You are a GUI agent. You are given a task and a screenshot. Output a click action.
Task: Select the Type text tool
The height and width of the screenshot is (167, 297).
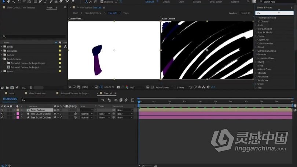[x=45, y=1]
